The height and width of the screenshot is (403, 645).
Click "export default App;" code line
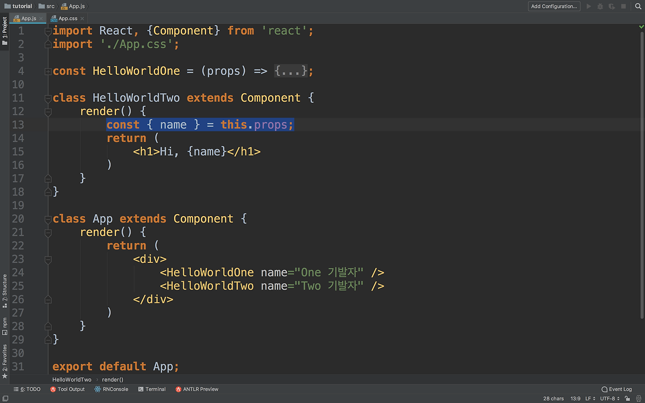pyautogui.click(x=115, y=367)
